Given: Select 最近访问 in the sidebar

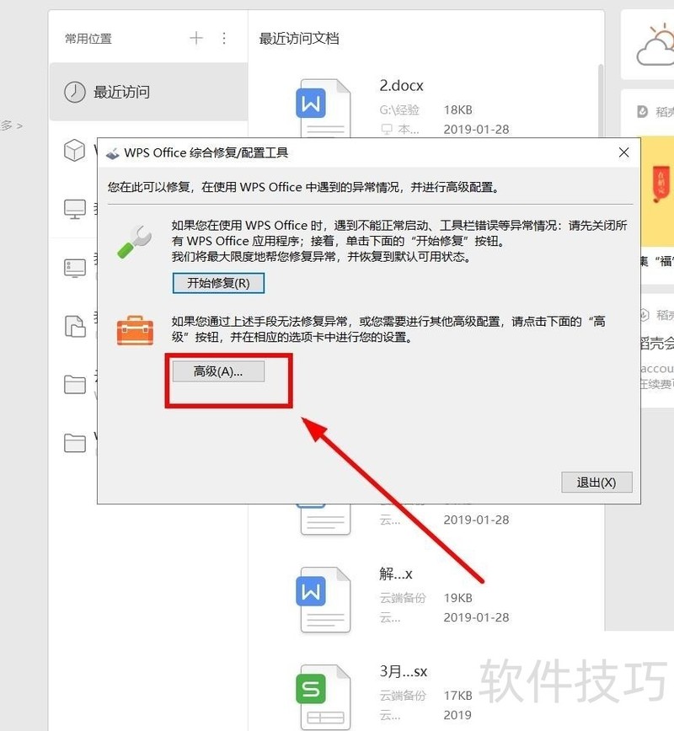Looking at the screenshot, I should (x=148, y=92).
